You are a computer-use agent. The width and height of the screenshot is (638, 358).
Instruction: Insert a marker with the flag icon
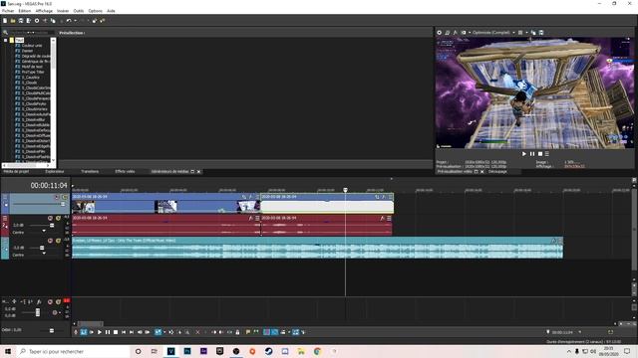tap(248, 332)
